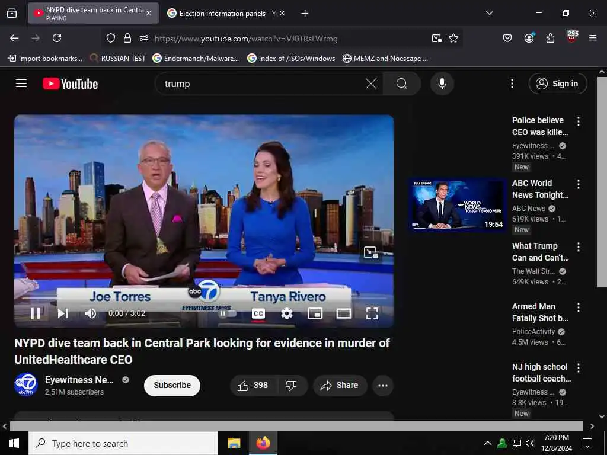Open 'What Trump Can and Can't...' video
607x455 pixels.
pyautogui.click(x=541, y=252)
